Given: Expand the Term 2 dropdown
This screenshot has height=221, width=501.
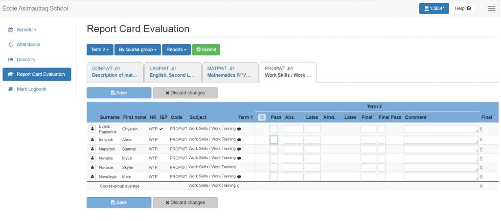Looking at the screenshot, I should point(100,50).
